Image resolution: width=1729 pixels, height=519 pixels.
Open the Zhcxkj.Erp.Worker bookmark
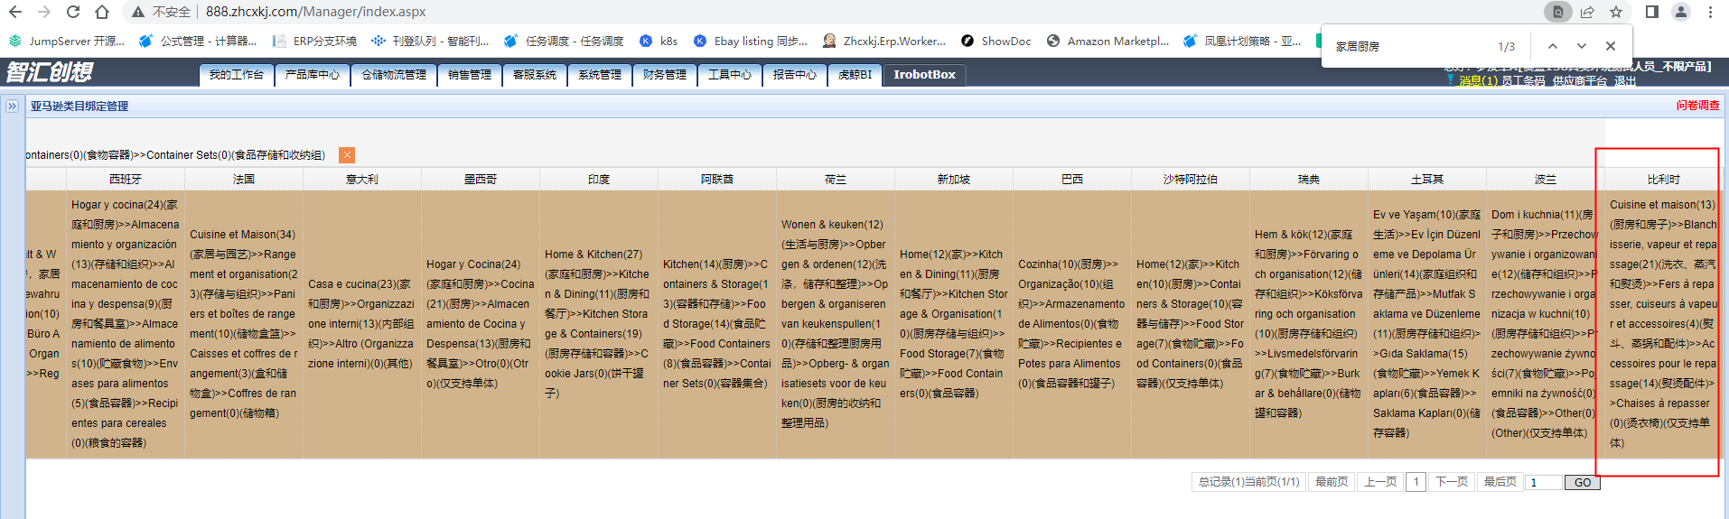pyautogui.click(x=885, y=41)
